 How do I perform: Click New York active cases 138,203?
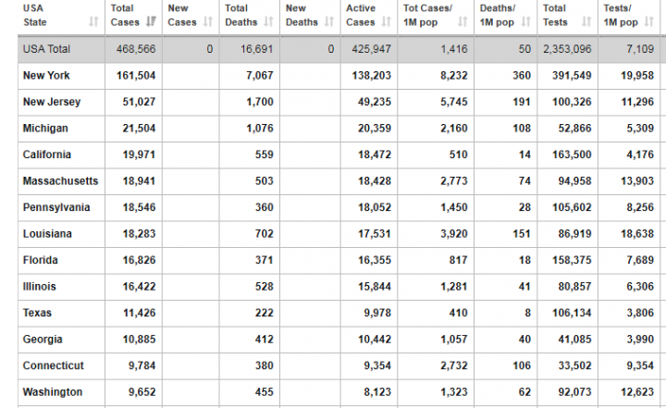pyautogui.click(x=371, y=76)
